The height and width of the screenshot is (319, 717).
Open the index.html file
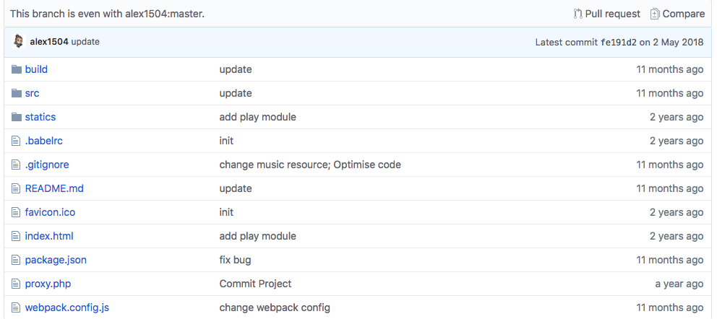pyautogui.click(x=49, y=236)
